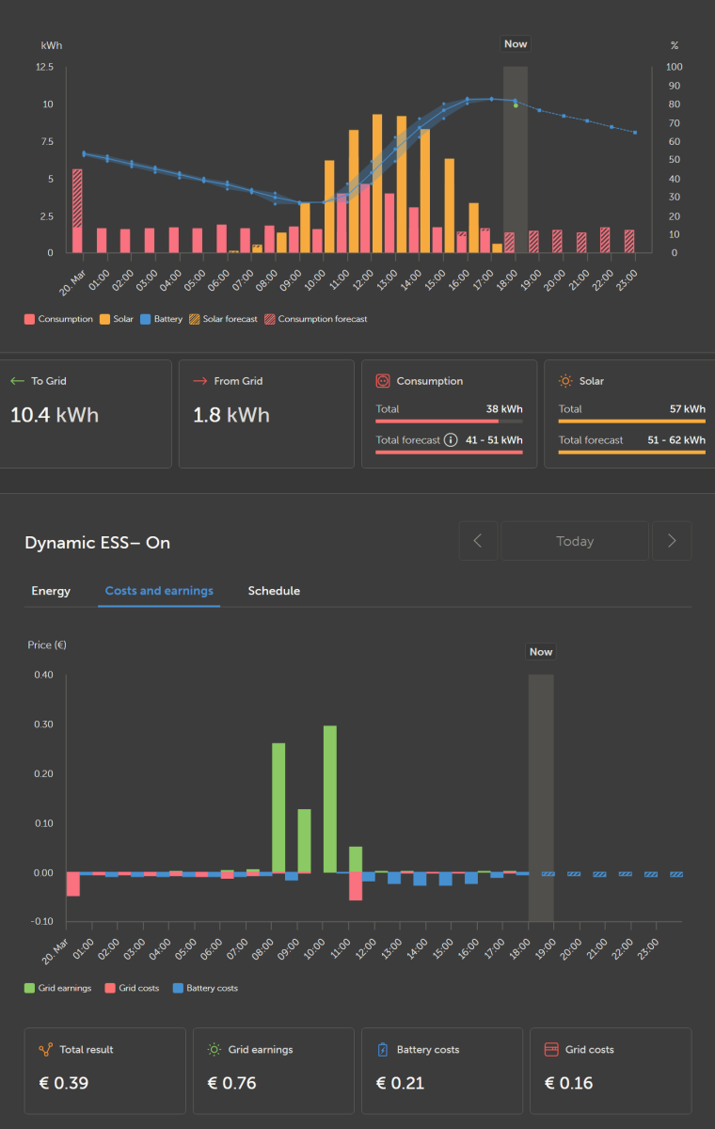This screenshot has height=1129, width=715.
Task: Hide Battery costs series in price legend
Action: [205, 988]
